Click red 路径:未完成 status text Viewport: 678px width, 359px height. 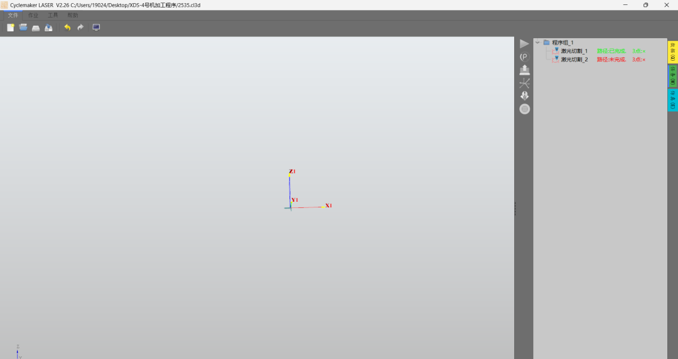pos(611,60)
